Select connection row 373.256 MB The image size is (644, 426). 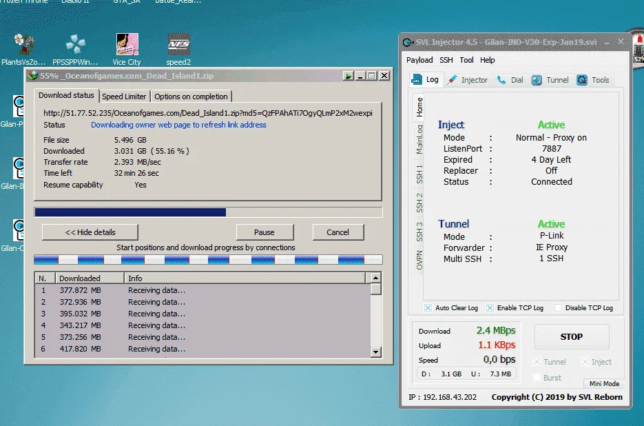pyautogui.click(x=202, y=337)
